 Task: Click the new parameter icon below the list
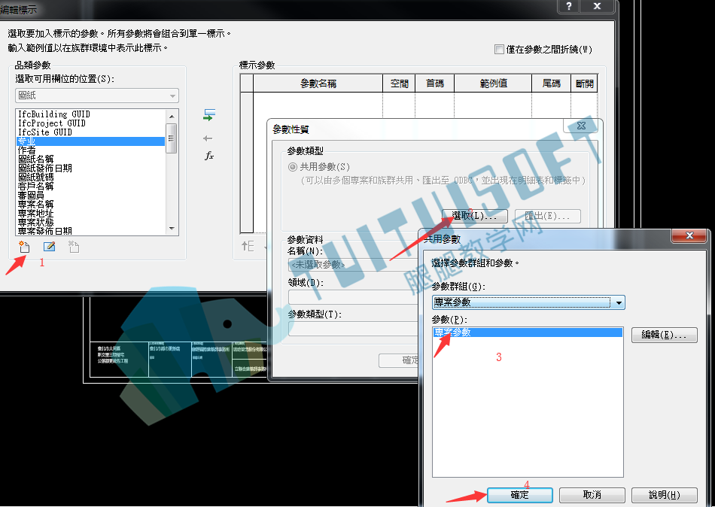[24, 247]
